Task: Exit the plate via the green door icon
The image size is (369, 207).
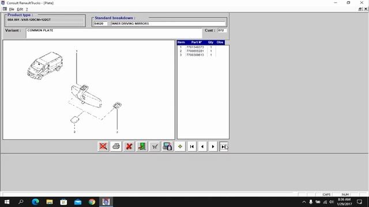Action: pyautogui.click(x=142, y=147)
